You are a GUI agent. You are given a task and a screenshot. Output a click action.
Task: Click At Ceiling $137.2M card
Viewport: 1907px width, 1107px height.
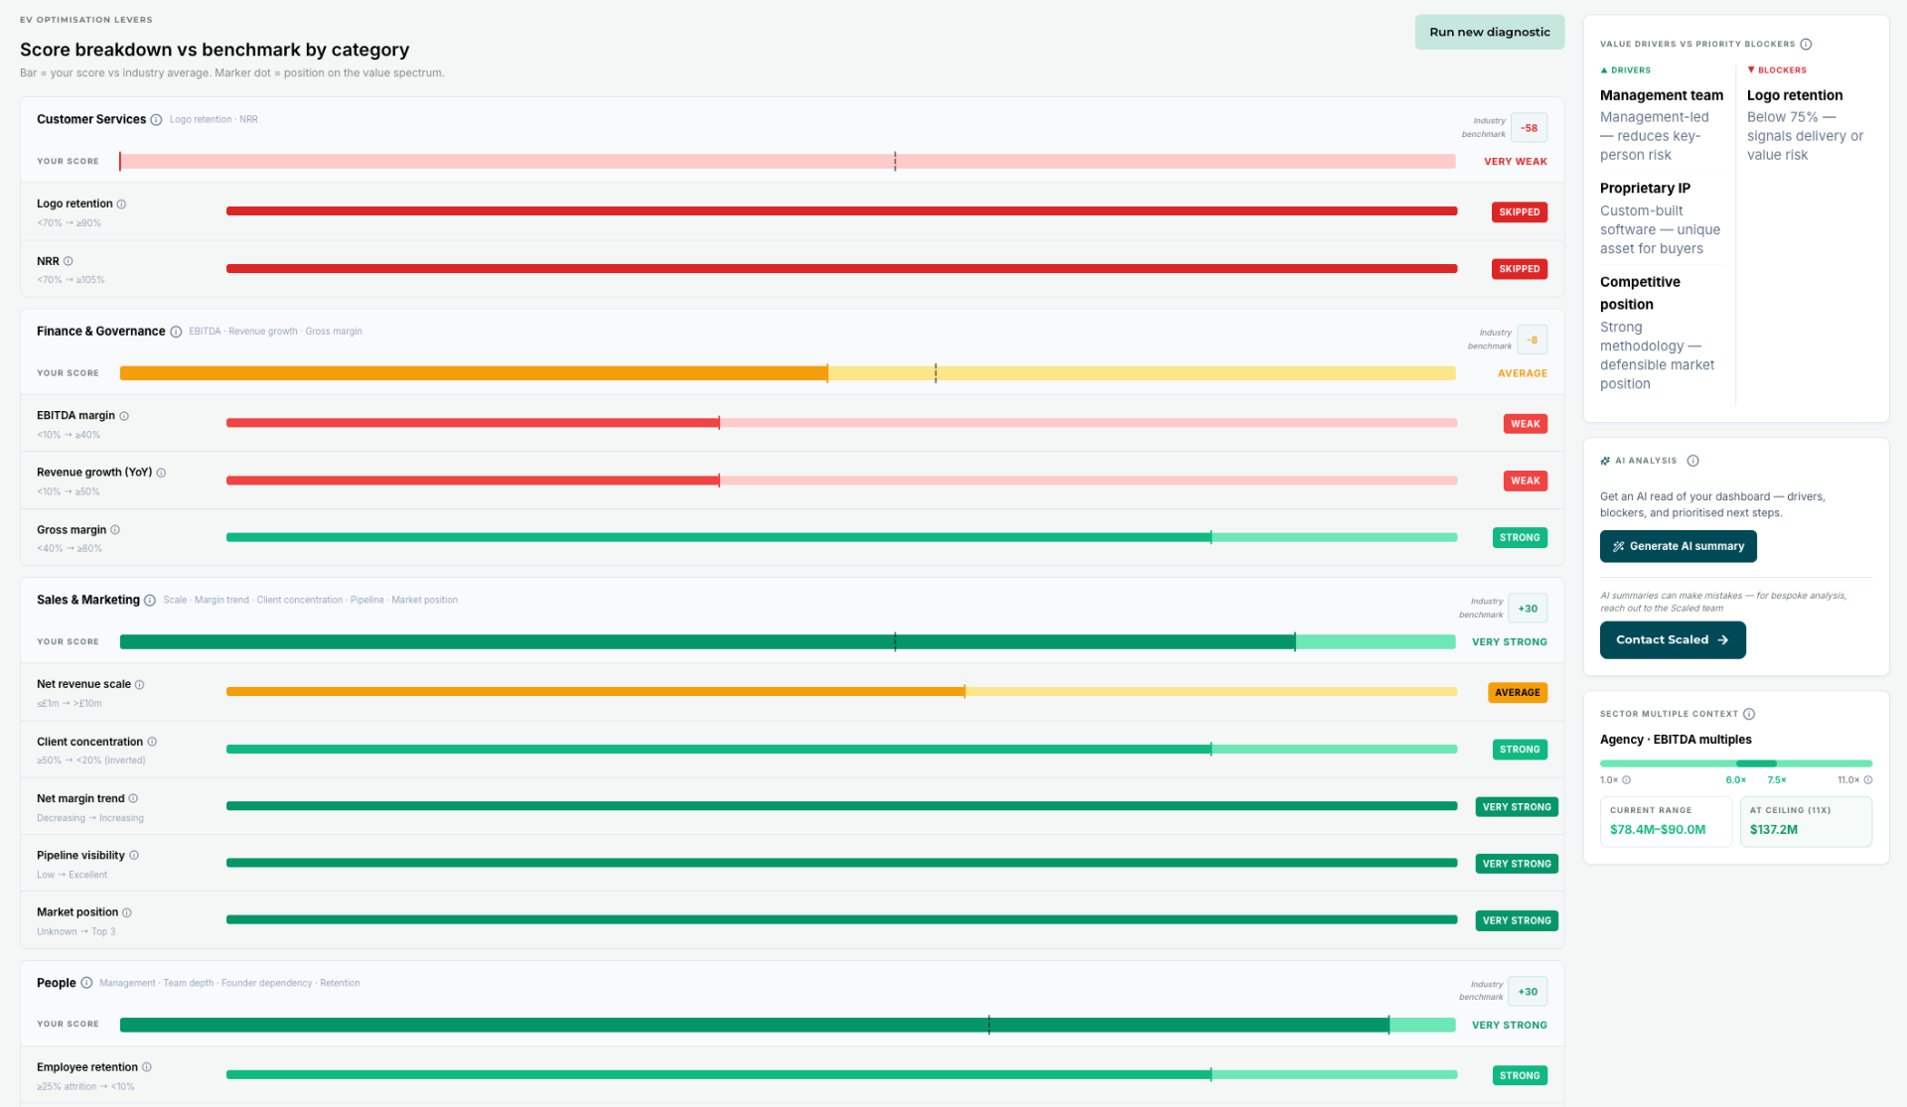[1806, 821]
